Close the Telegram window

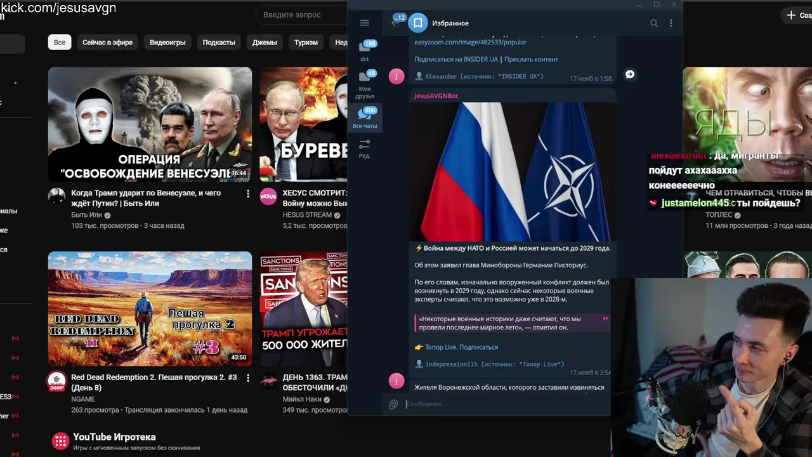click(x=674, y=4)
